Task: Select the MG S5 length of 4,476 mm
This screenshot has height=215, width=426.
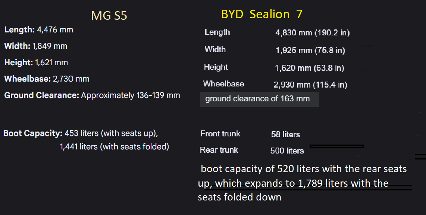Action: click(55, 29)
